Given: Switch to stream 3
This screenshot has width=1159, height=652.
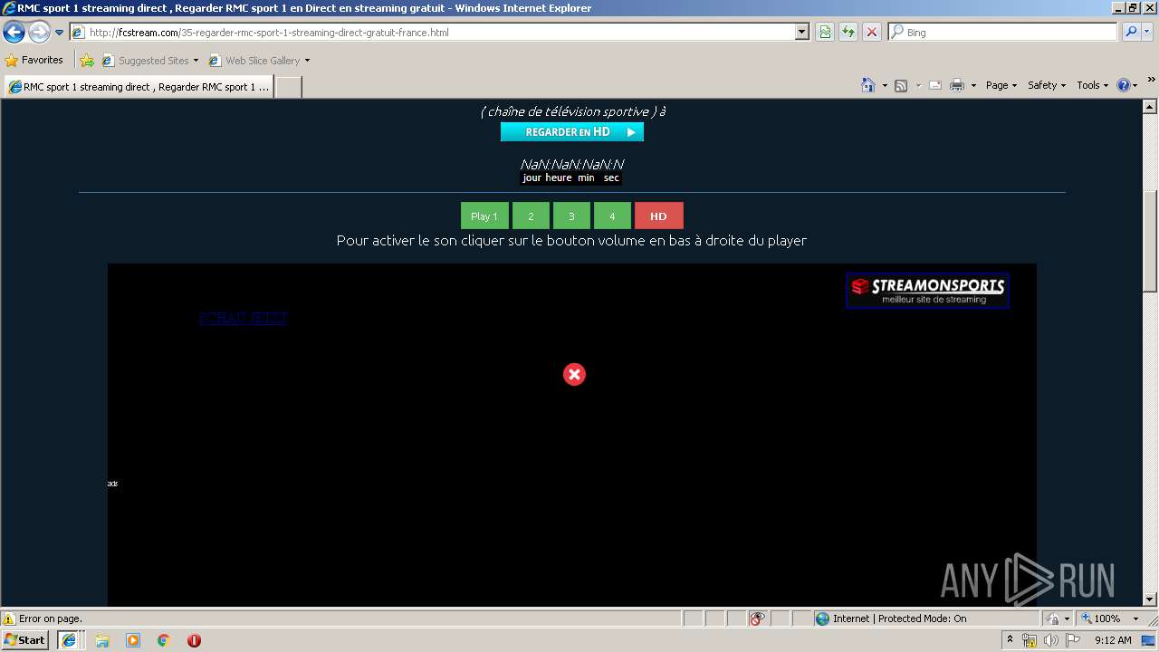Looking at the screenshot, I should [x=571, y=216].
